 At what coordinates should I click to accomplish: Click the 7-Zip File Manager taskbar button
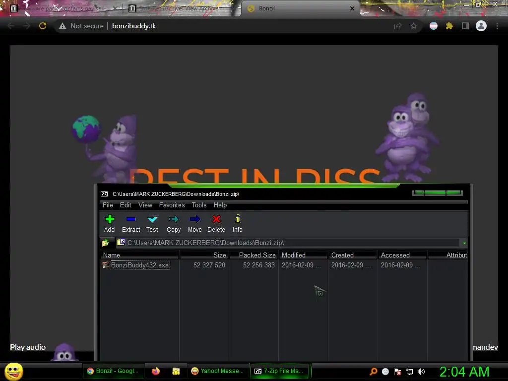pos(280,371)
